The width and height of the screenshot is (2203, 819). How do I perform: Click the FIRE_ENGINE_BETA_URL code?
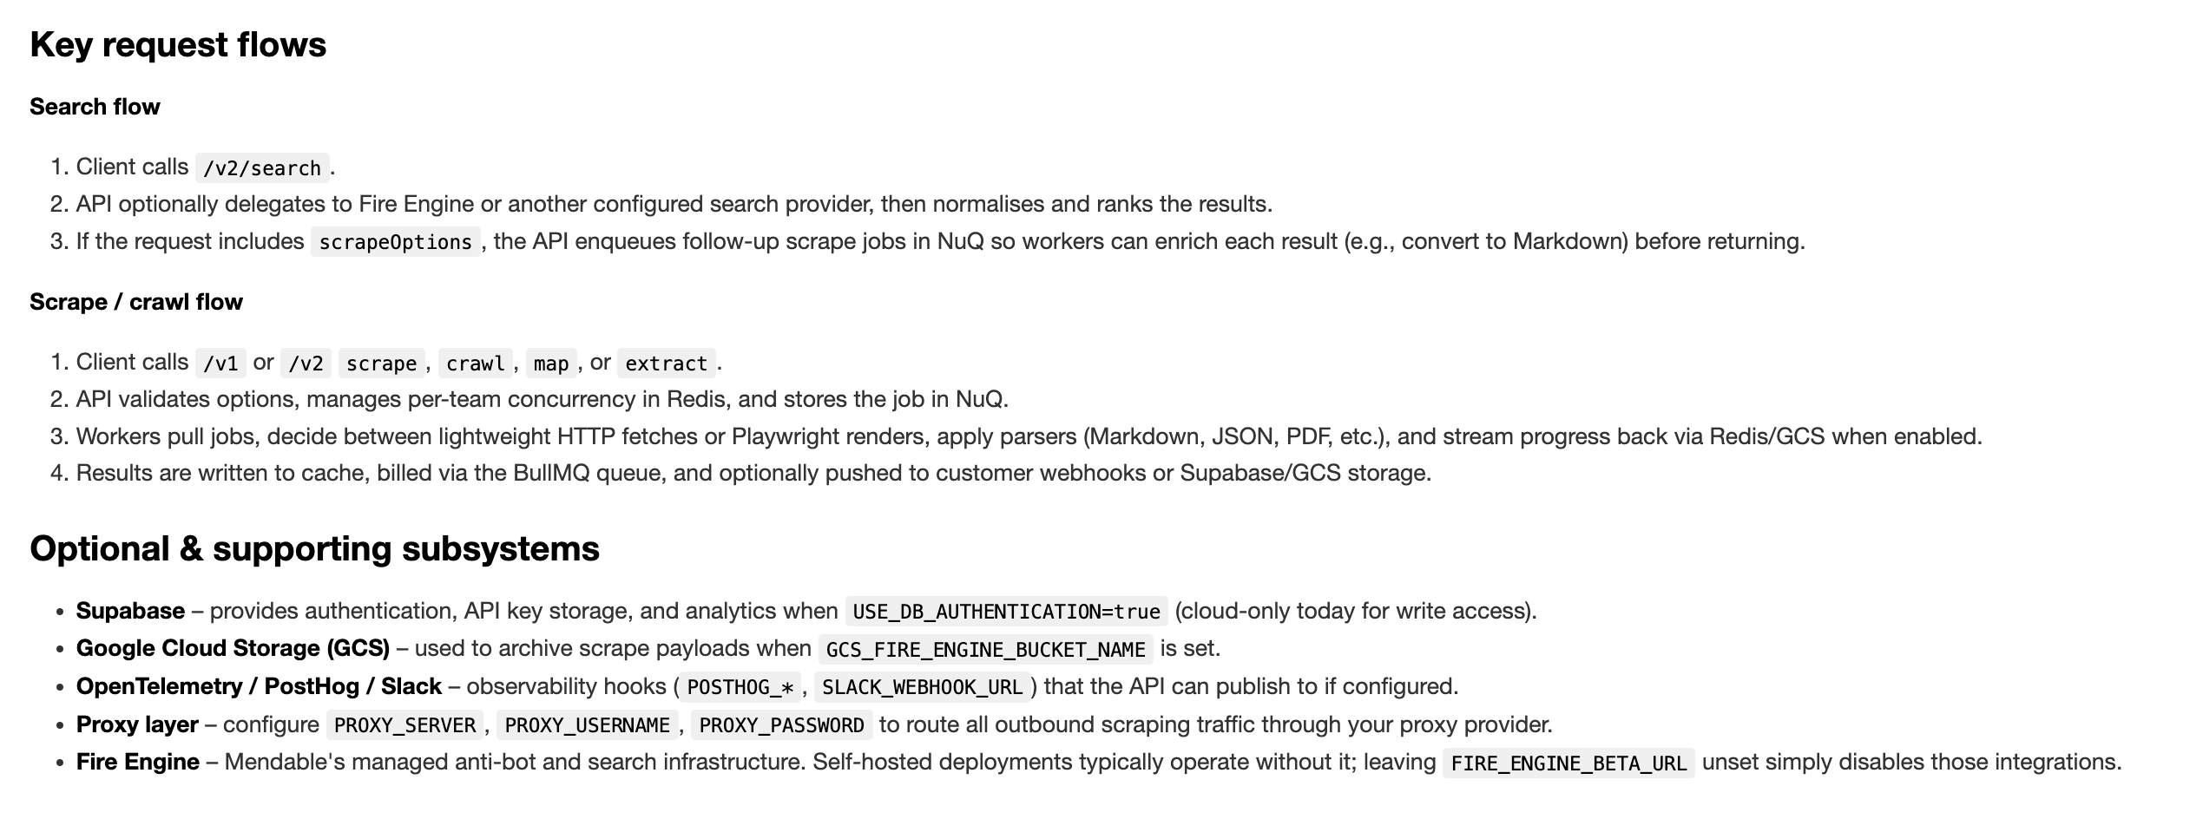1568,763
